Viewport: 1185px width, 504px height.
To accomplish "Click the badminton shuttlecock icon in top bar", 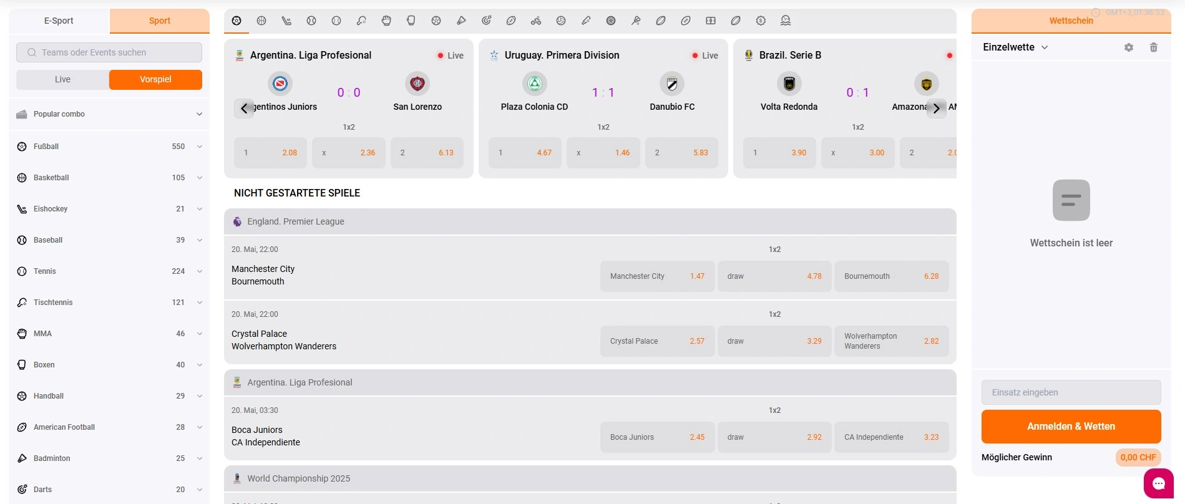I will pos(461,21).
